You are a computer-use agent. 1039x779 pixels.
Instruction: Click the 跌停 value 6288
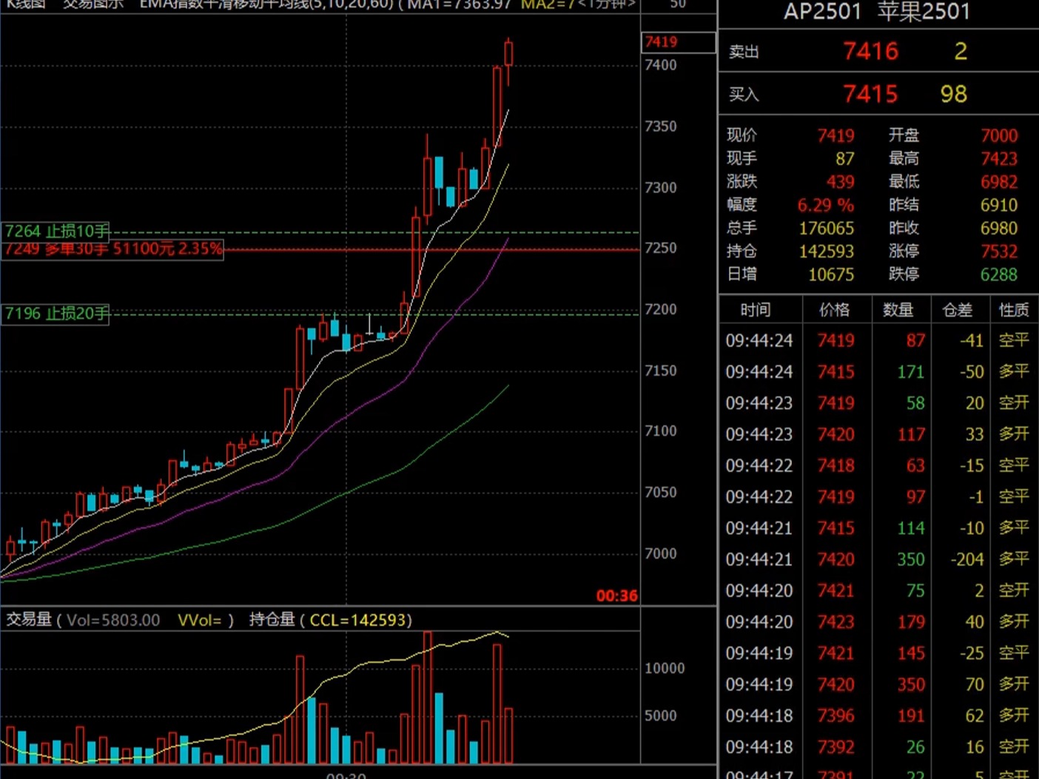click(999, 274)
